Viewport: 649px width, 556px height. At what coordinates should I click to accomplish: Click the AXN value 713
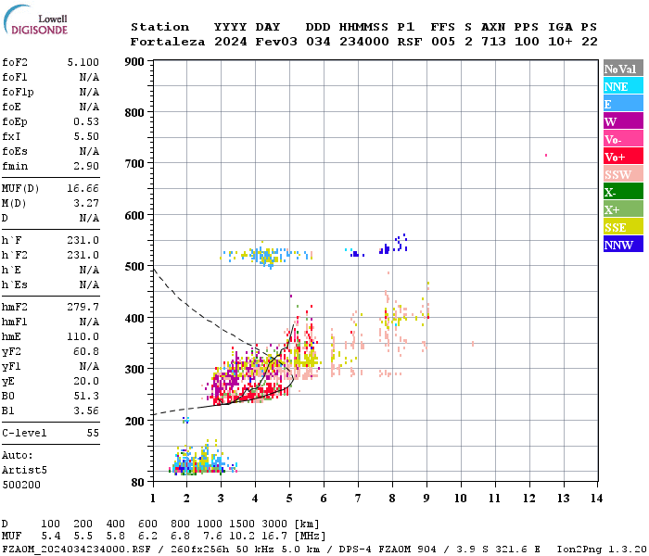point(493,42)
